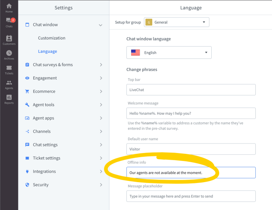Open the Ecommerce settings entry
272x210 pixels.
click(x=44, y=91)
